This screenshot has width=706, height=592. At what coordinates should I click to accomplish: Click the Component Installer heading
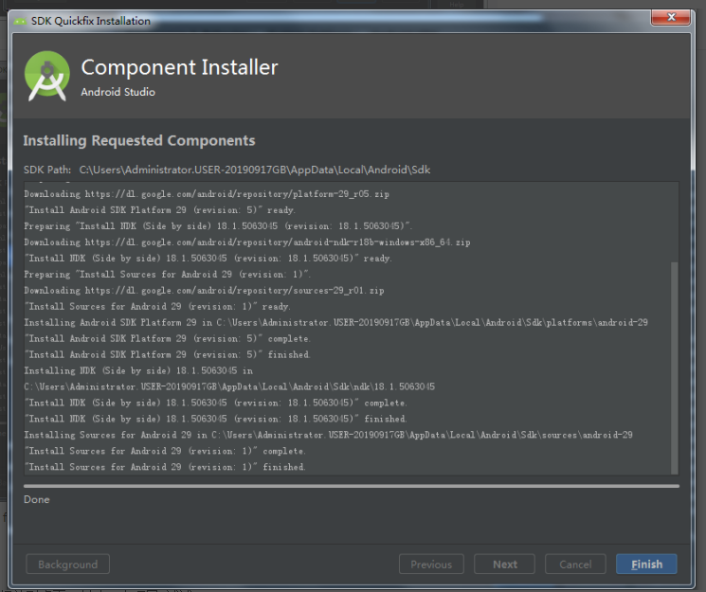179,67
